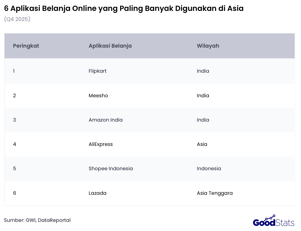Click the Indonesia region cell
Viewport: 301px width, 231px height.
coord(209,168)
